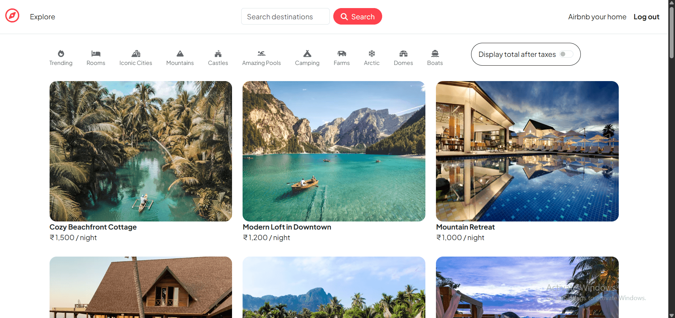This screenshot has height=318, width=675.
Task: Click the ₹1,000 / night price
Action: (460, 238)
